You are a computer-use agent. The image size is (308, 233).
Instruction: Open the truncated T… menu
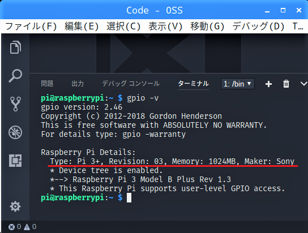(298, 26)
